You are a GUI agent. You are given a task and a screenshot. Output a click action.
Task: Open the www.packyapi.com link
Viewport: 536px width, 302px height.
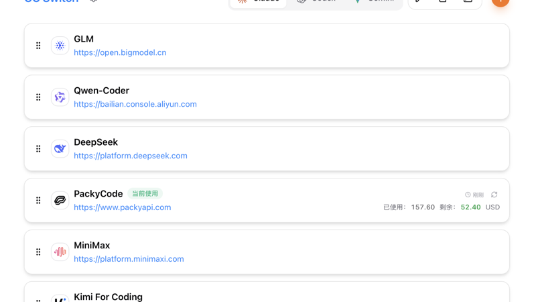point(123,207)
